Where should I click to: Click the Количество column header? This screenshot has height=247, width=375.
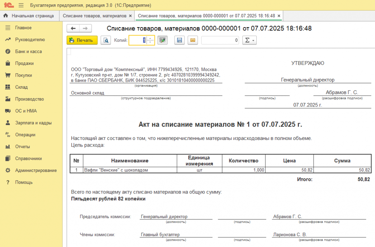244,161
